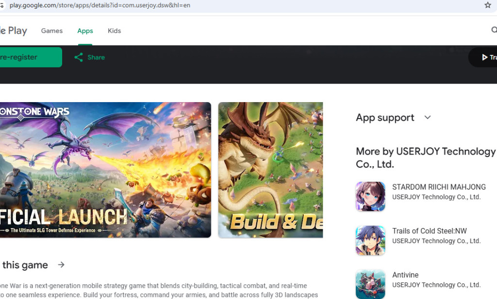497x299 pixels.
Task: Switch to the Games tab
Action: click(x=51, y=31)
